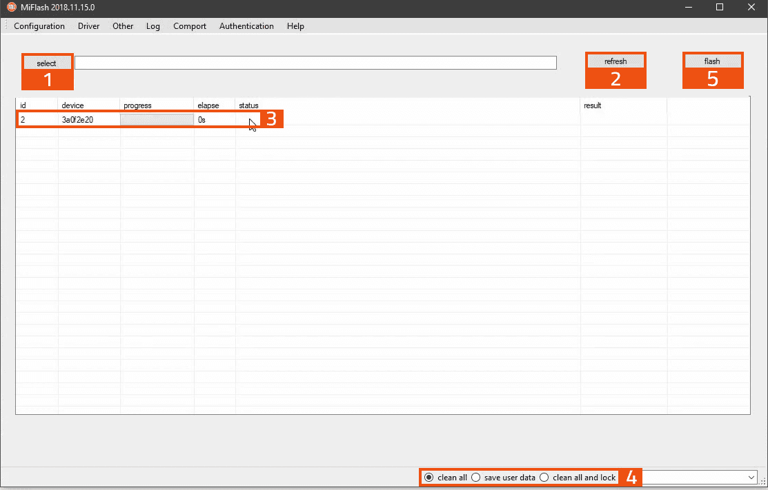Open the Comport menu
This screenshot has height=490, width=768.
190,26
